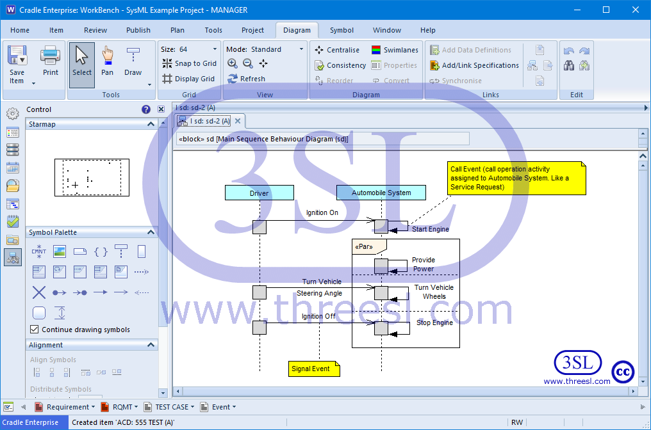Switch to the Publish ribbon tab
Image resolution: width=651 pixels, height=430 pixels.
click(138, 30)
